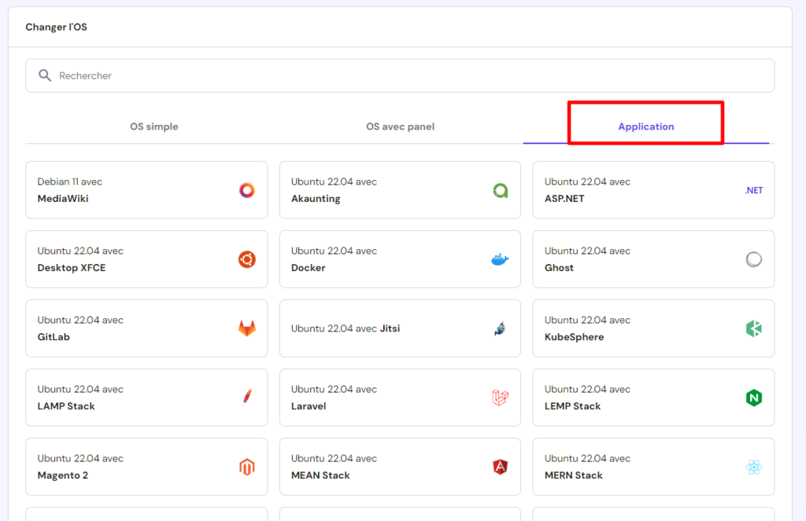This screenshot has width=806, height=521.
Task: Click the Ghost circle icon
Action: tap(753, 259)
